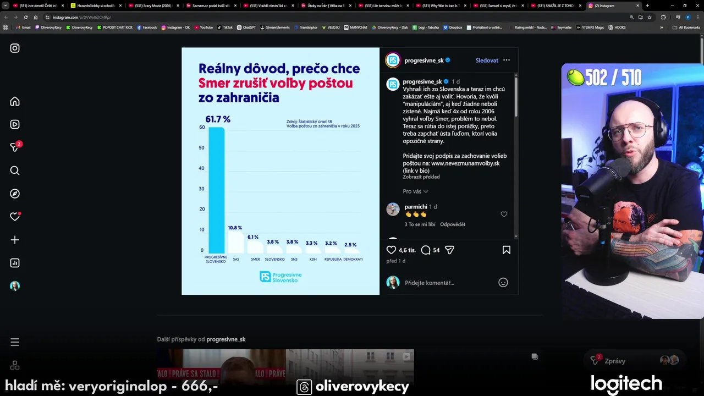This screenshot has width=704, height=396.
Task: Like the post with the heart icon
Action: (x=391, y=250)
